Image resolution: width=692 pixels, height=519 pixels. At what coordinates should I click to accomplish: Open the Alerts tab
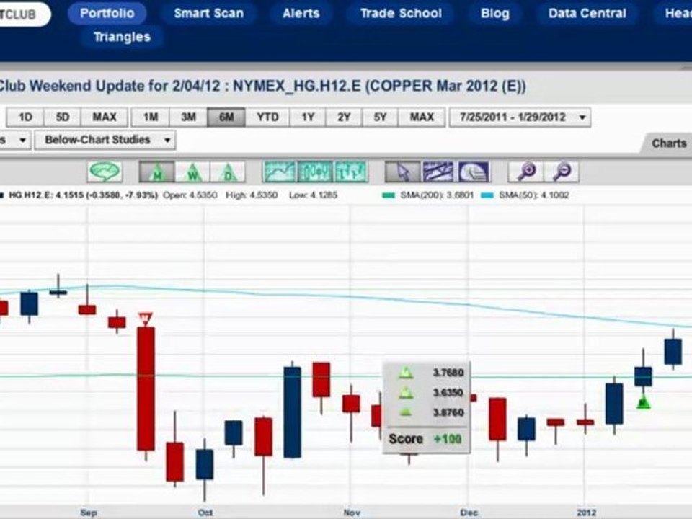click(301, 13)
